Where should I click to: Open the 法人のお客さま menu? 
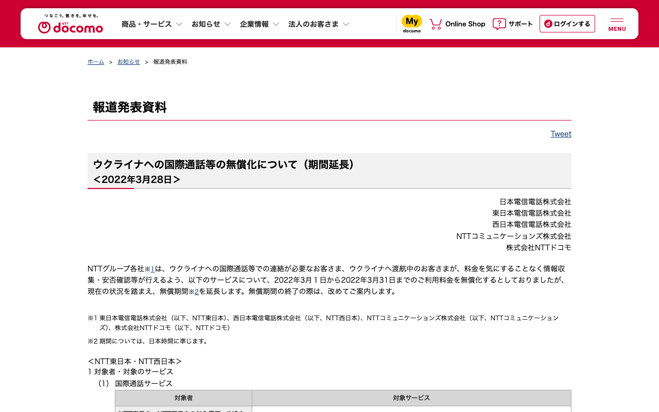pos(314,24)
